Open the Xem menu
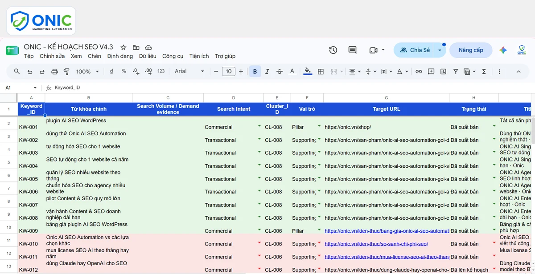This screenshot has height=274, width=535. click(x=76, y=56)
